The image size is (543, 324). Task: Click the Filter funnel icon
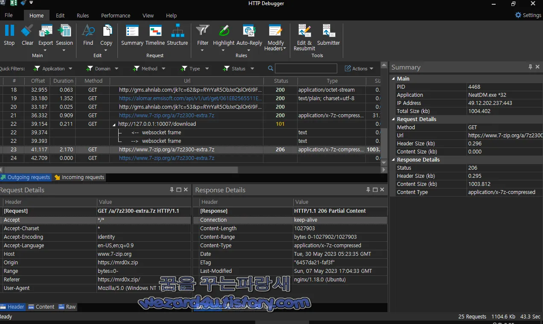203,31
